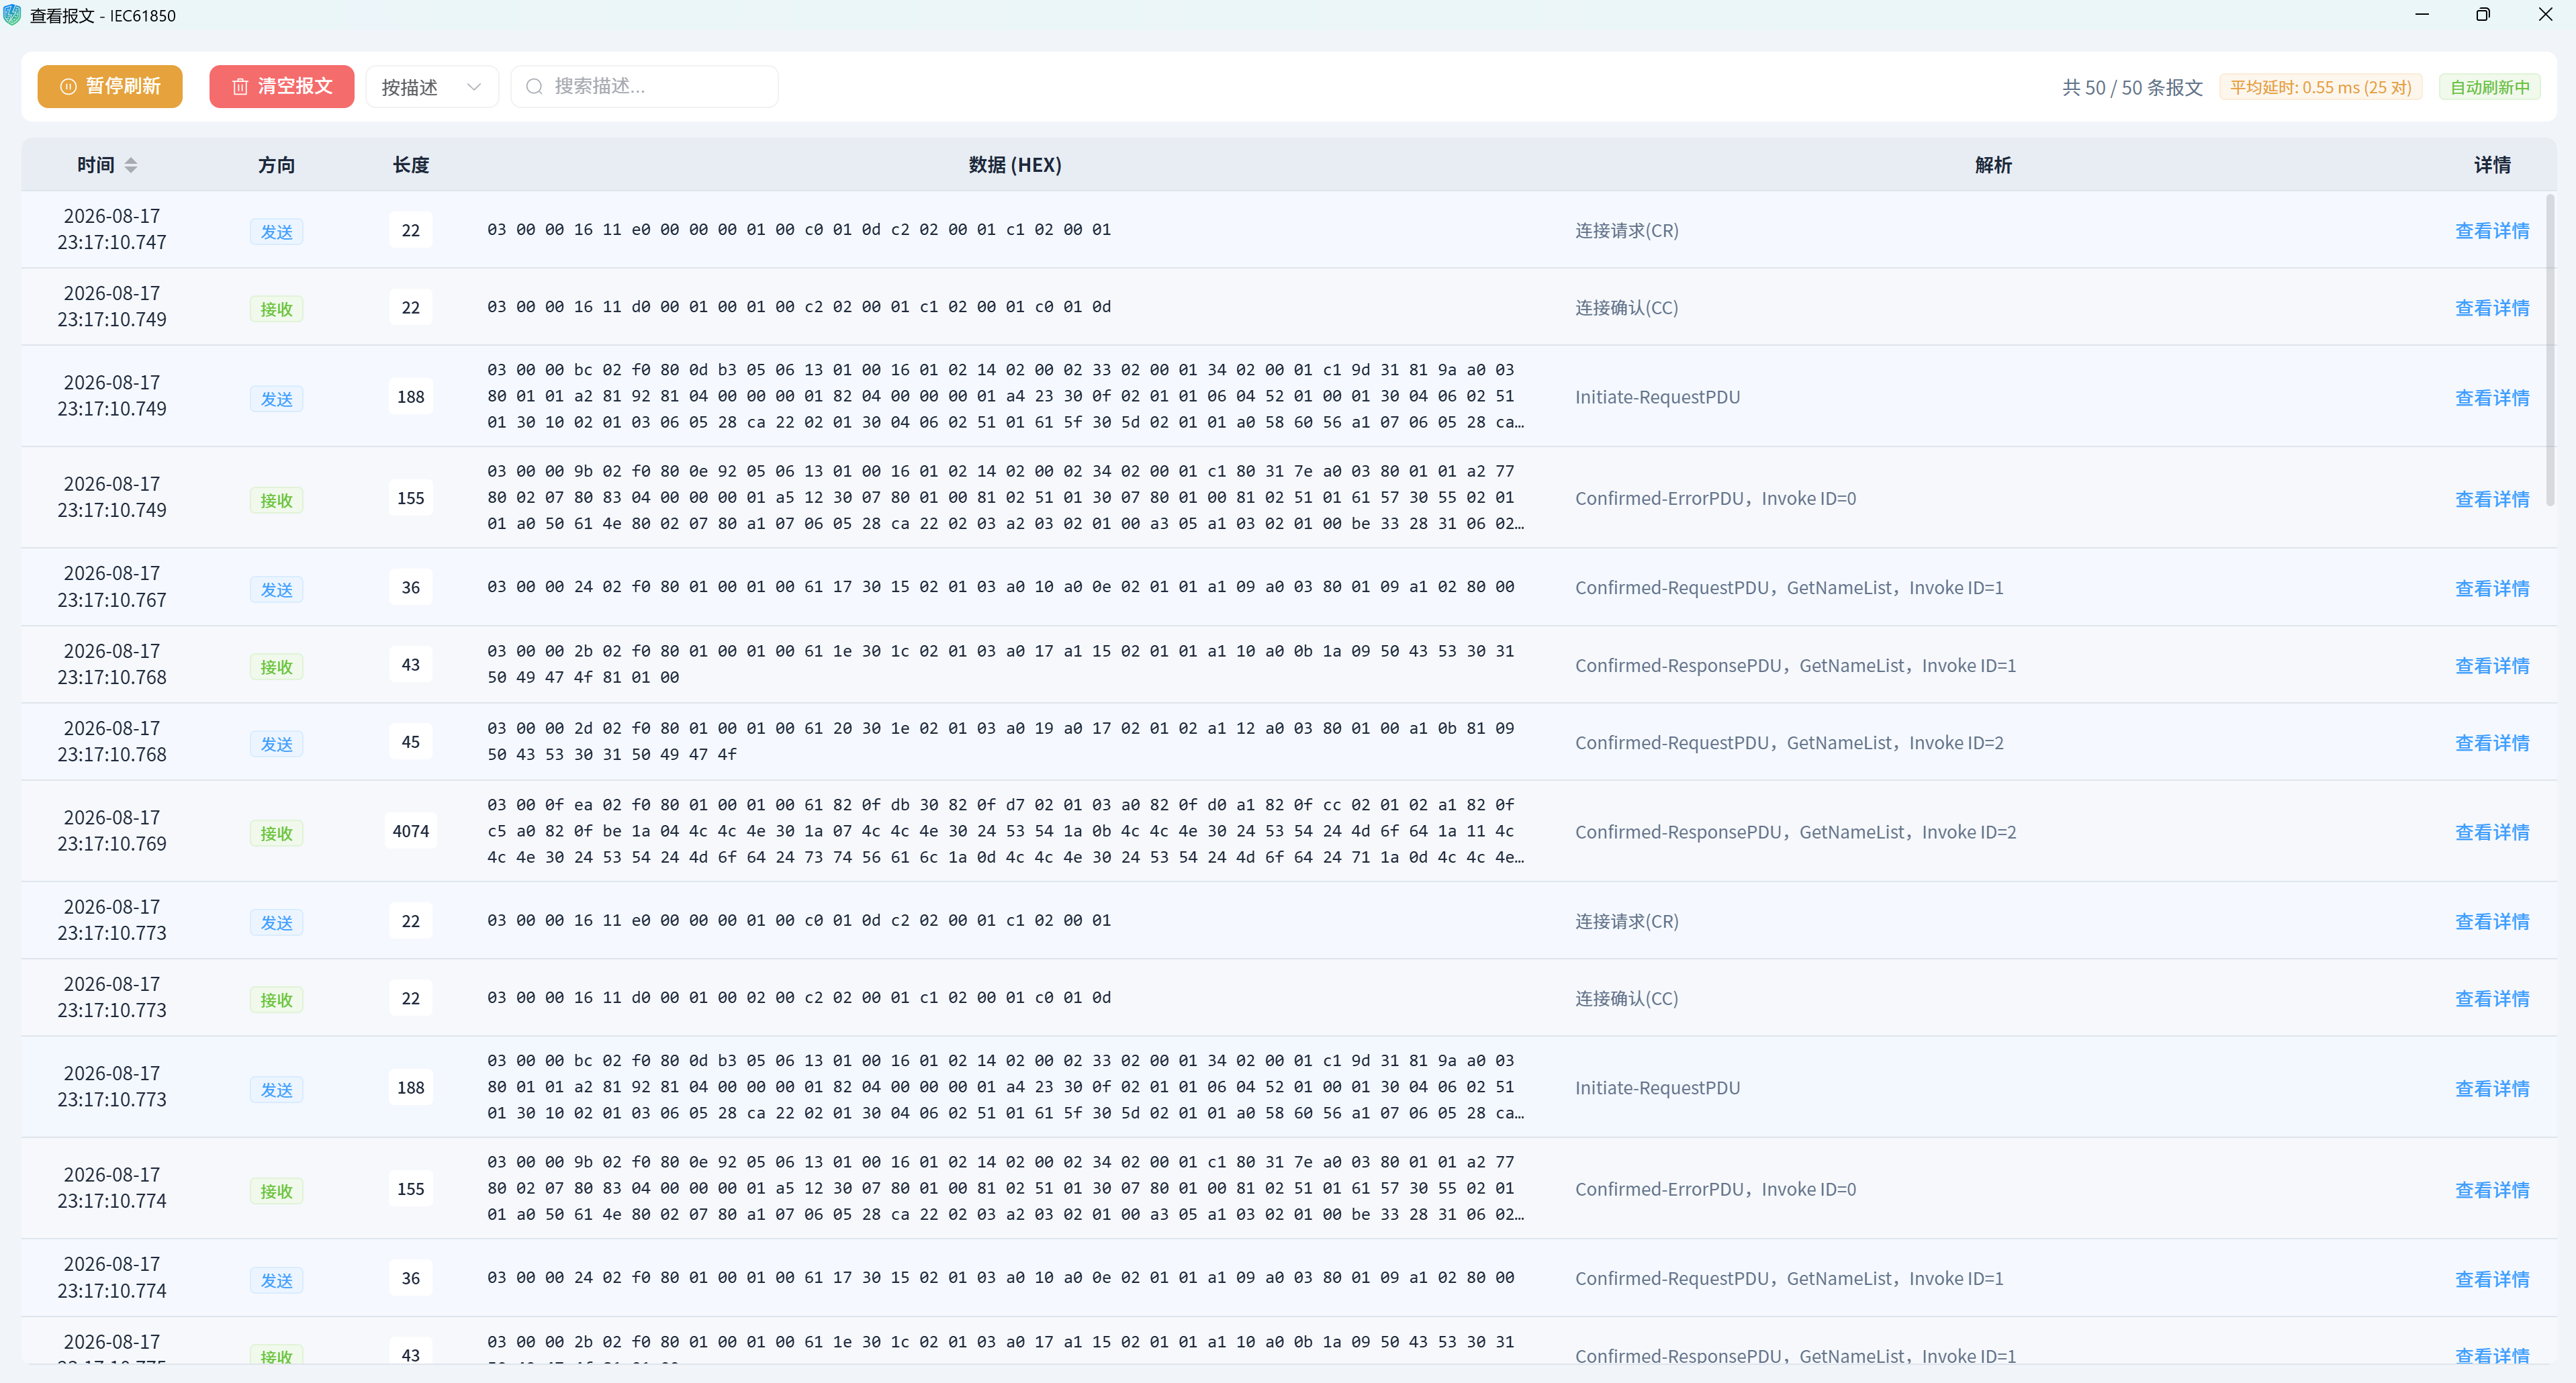Click the trash icon in 清空报文 button
The image size is (2576, 1383).
240,87
